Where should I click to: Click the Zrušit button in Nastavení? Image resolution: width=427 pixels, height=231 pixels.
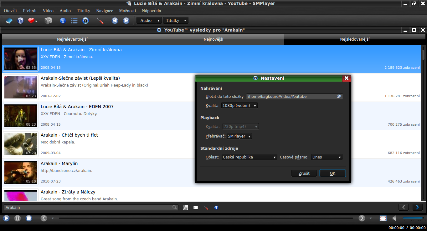304,173
